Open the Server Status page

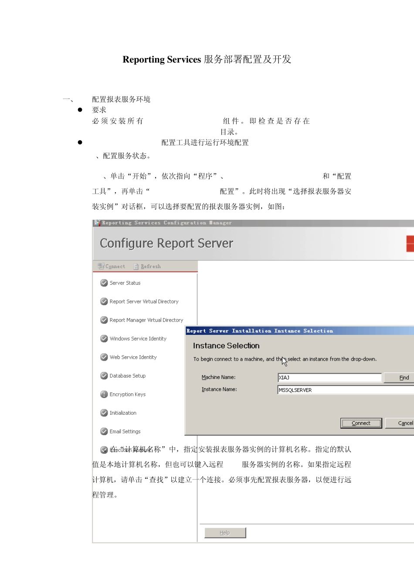pyautogui.click(x=125, y=283)
